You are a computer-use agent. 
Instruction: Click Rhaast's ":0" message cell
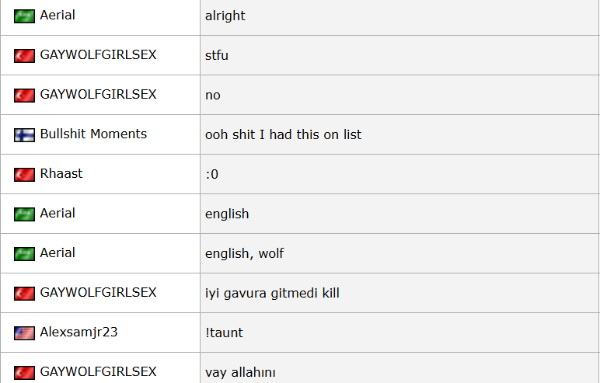pos(211,174)
